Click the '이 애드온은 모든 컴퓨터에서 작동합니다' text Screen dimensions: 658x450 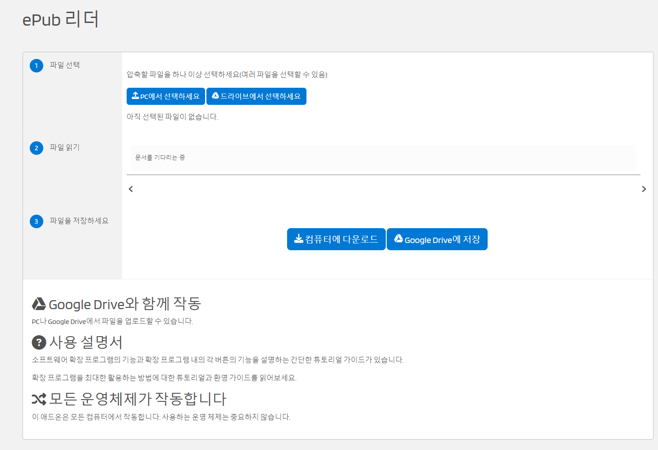pos(161,417)
